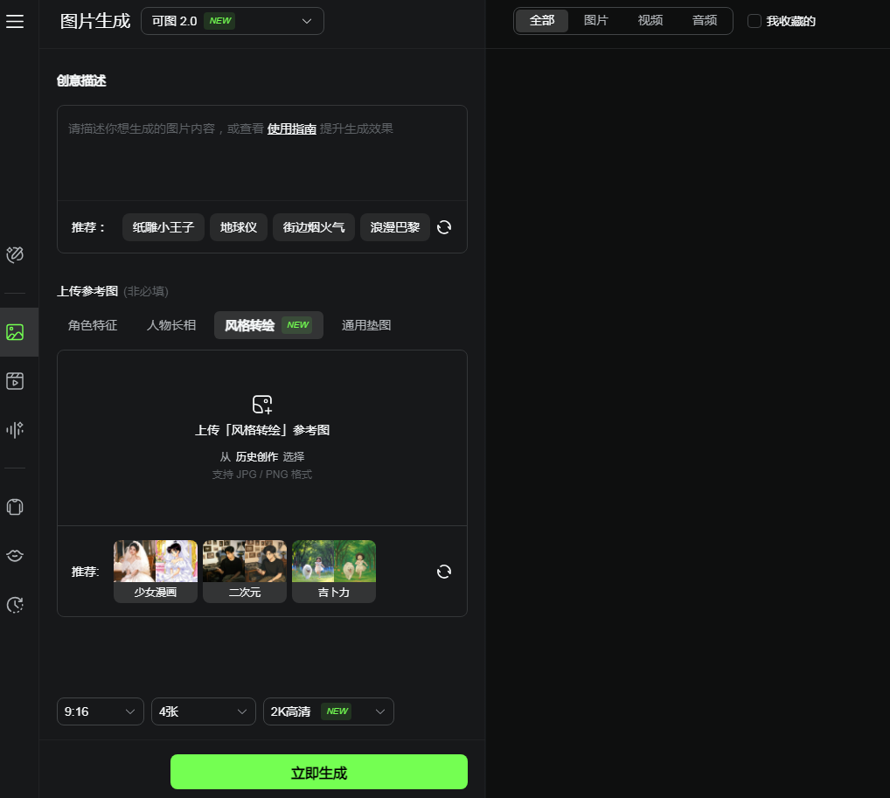Switch to the 人物长相 tab
Screen dimensions: 890x798
(170, 324)
